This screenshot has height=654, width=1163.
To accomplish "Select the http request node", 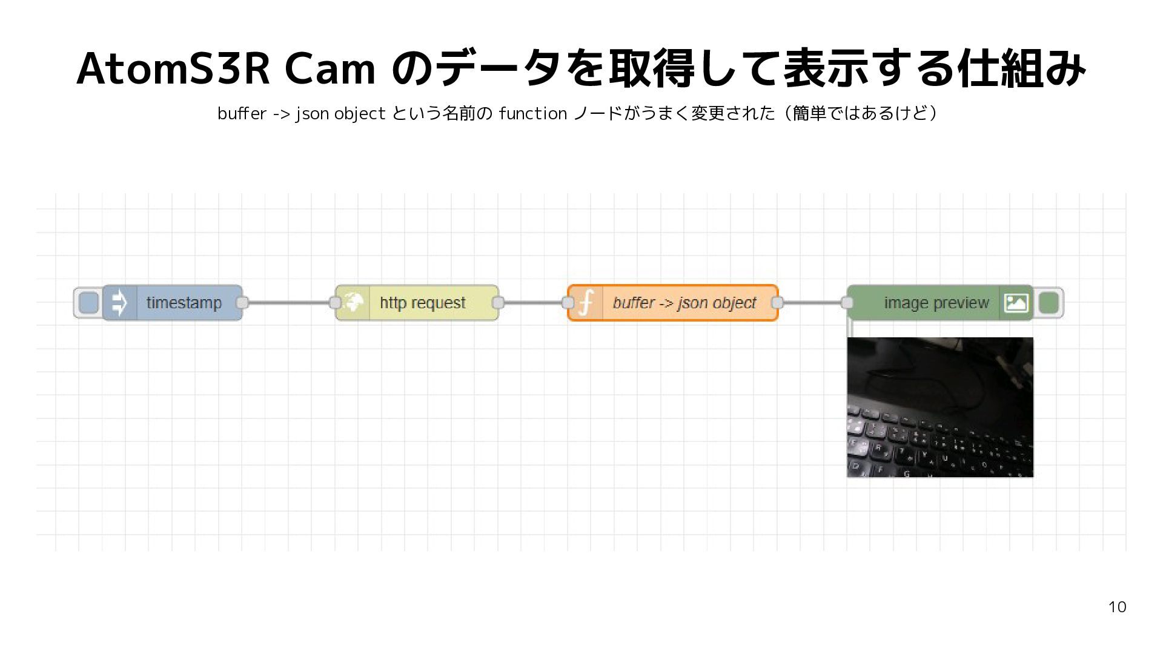I will [417, 303].
